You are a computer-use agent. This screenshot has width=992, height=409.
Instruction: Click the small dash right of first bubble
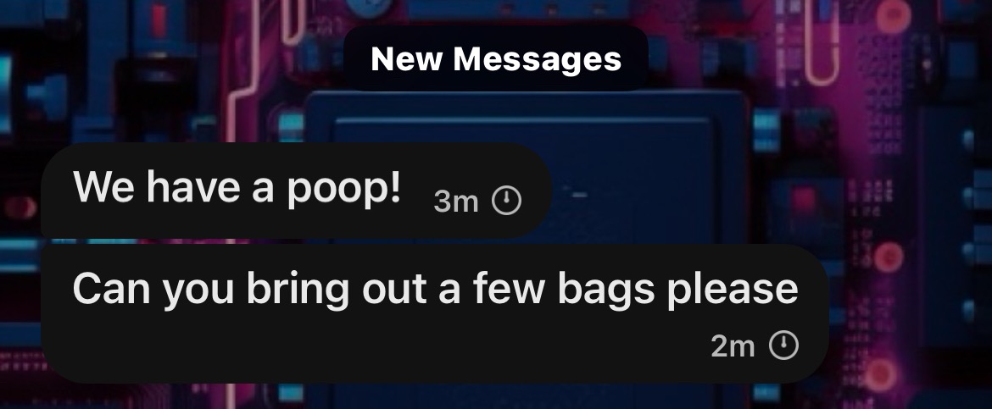pyautogui.click(x=579, y=196)
